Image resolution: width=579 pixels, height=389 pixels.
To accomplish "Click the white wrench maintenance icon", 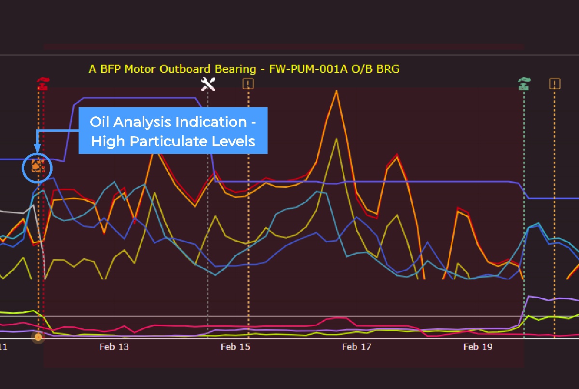I will coord(208,84).
